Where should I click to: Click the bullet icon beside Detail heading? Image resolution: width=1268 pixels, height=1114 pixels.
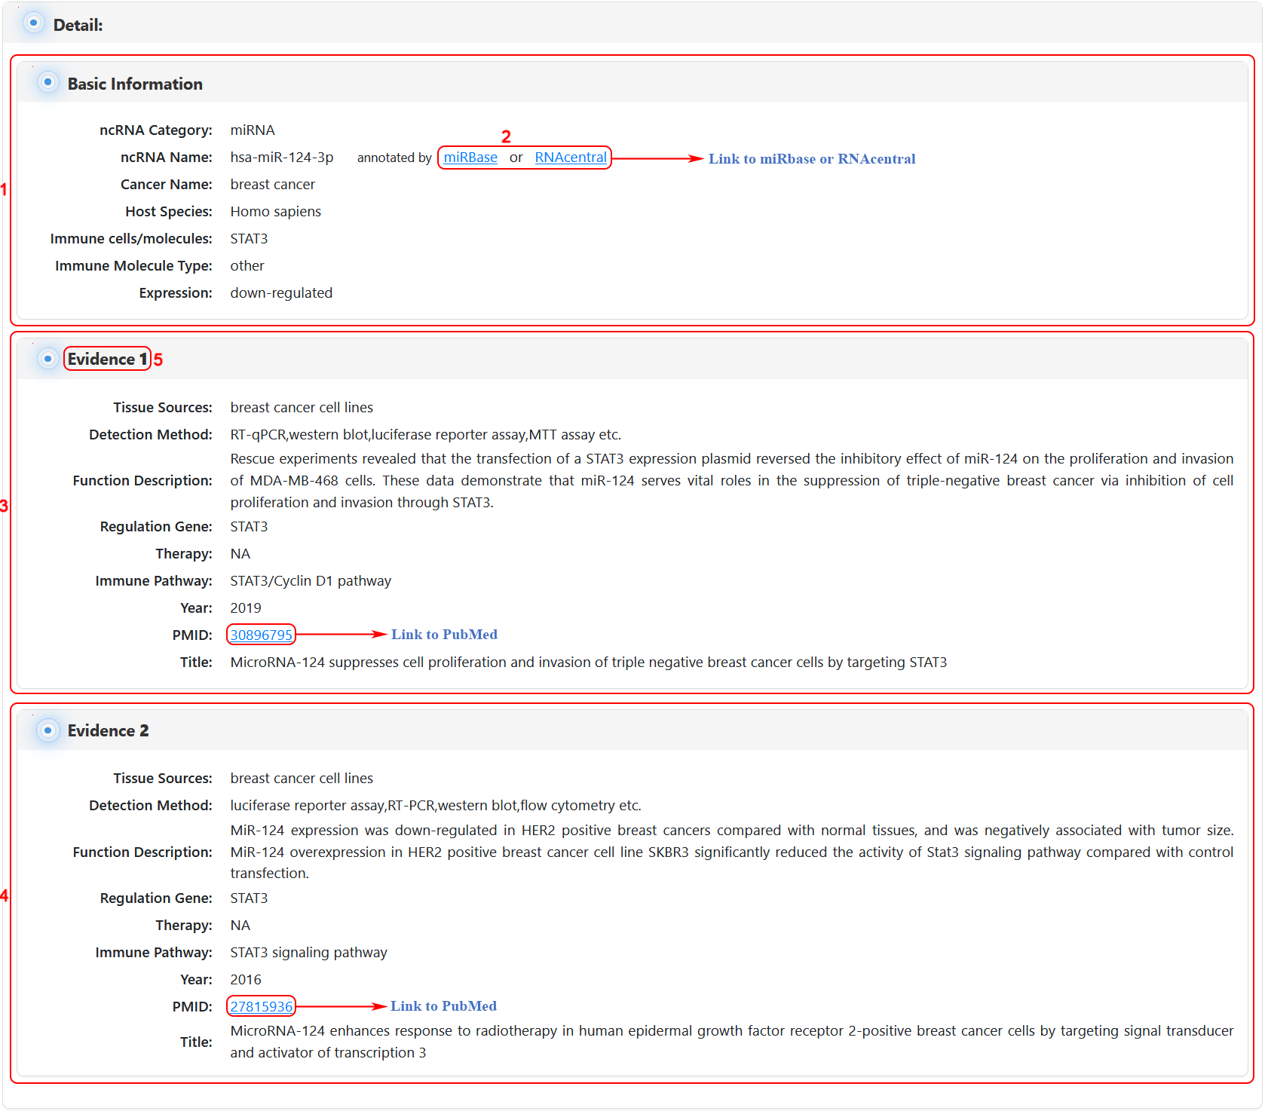tap(33, 23)
